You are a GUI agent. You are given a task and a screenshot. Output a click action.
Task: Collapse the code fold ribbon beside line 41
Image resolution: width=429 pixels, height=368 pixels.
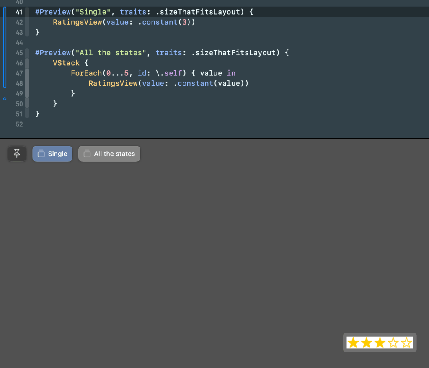pyautogui.click(x=27, y=22)
